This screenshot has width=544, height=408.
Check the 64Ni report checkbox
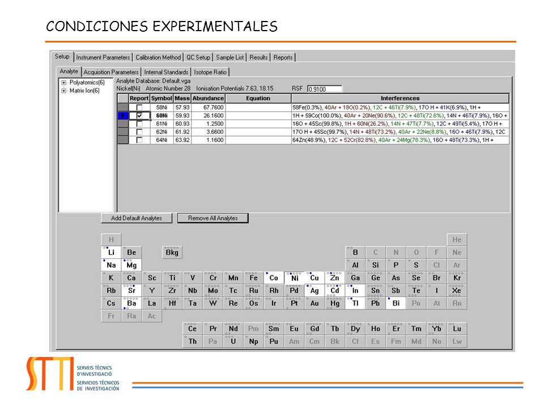pyautogui.click(x=139, y=140)
